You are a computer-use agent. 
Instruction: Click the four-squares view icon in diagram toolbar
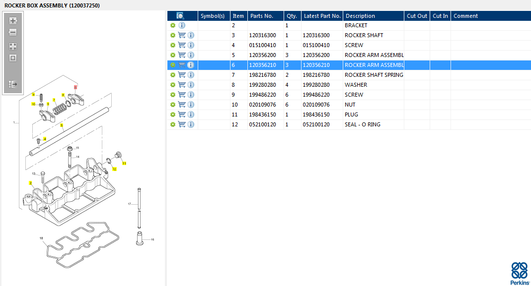tap(13, 47)
